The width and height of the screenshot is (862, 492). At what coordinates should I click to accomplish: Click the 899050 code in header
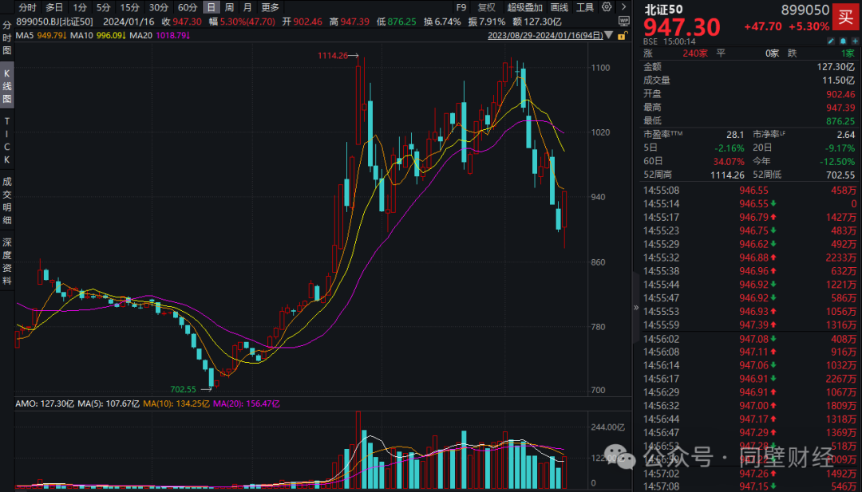point(805,10)
